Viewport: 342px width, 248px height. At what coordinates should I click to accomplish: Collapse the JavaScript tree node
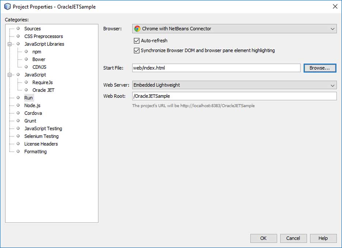coord(9,75)
